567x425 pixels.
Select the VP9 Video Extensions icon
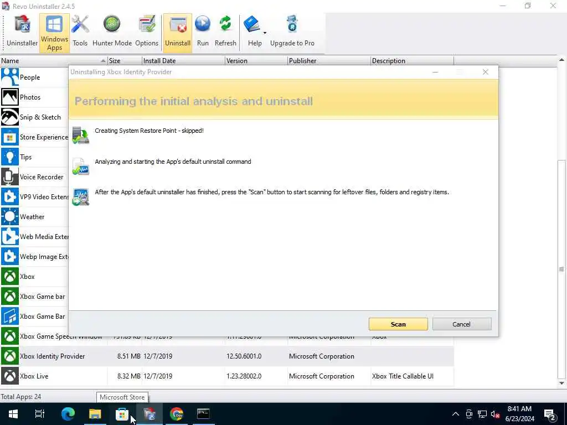coord(10,196)
